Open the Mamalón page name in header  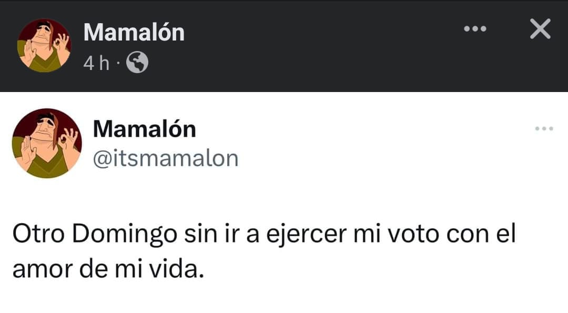pos(134,33)
